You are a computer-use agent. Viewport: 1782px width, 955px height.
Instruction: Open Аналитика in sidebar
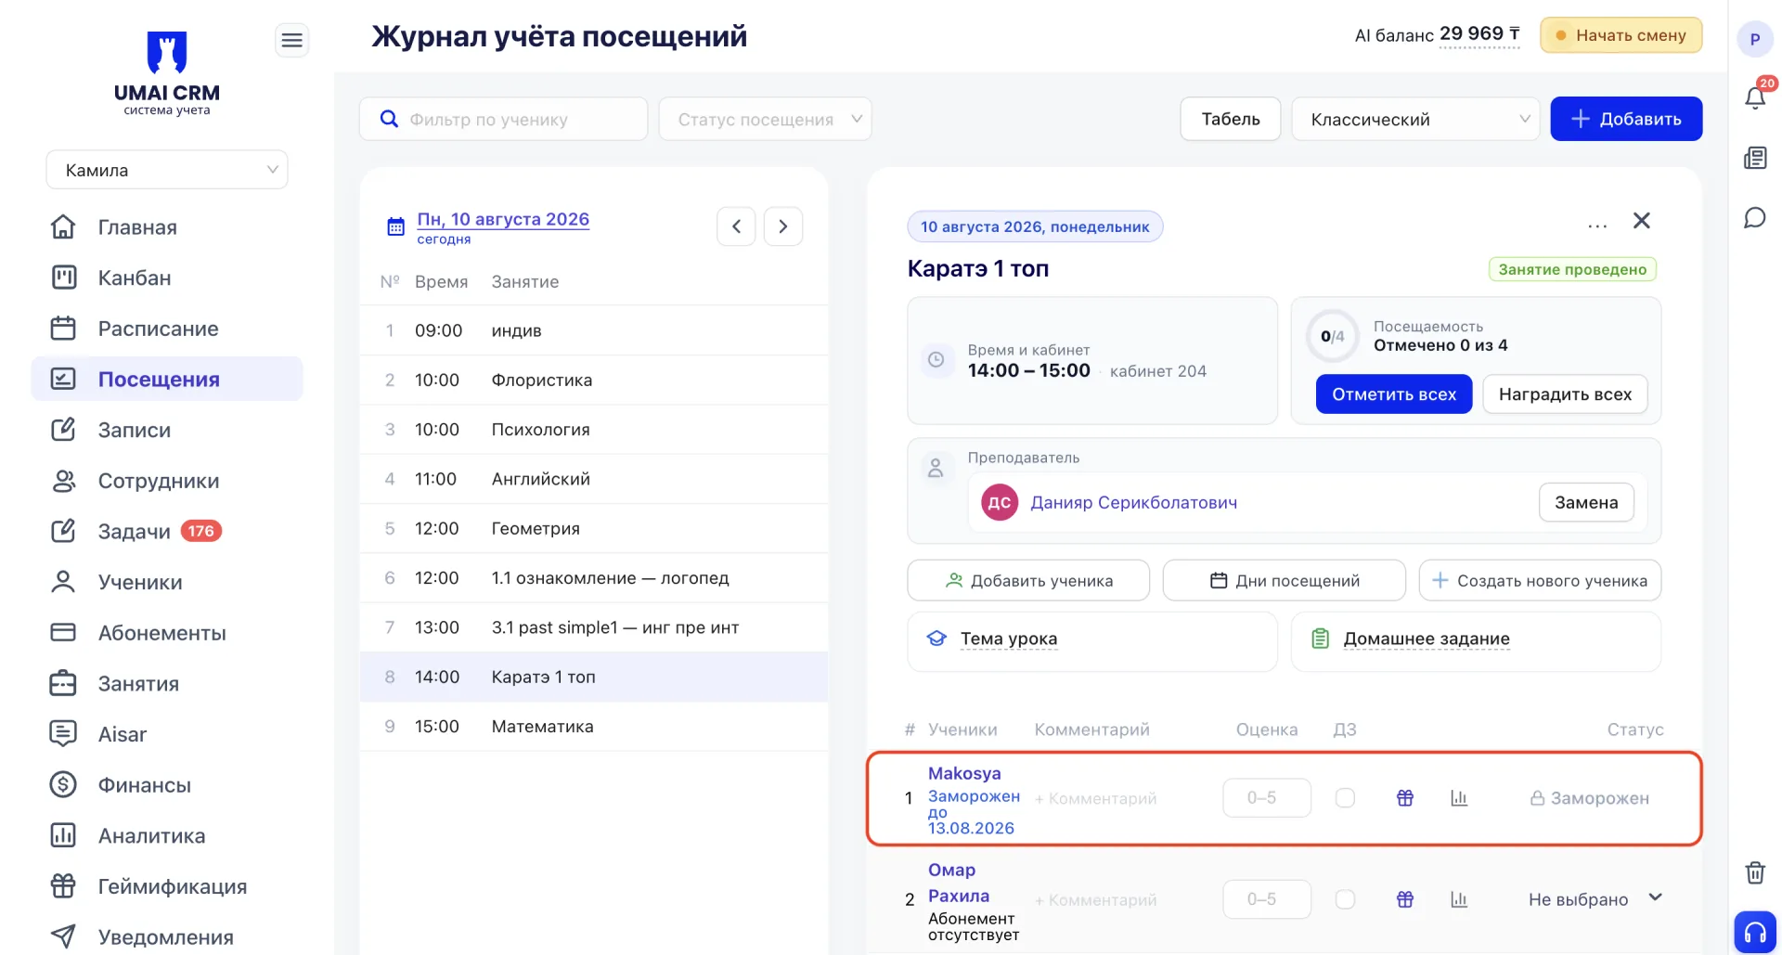(167, 835)
